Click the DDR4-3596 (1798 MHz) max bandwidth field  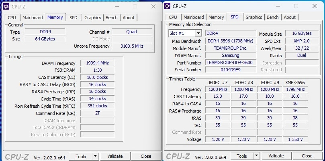pos(231,41)
